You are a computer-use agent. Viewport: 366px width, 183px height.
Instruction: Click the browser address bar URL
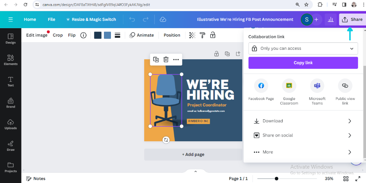point(96,5)
